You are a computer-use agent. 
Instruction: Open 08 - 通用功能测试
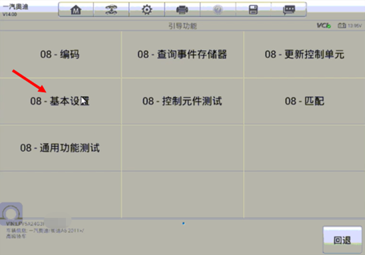[60, 148]
